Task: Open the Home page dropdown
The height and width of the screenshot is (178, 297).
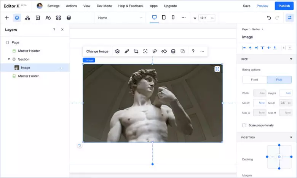Action: click(120, 18)
